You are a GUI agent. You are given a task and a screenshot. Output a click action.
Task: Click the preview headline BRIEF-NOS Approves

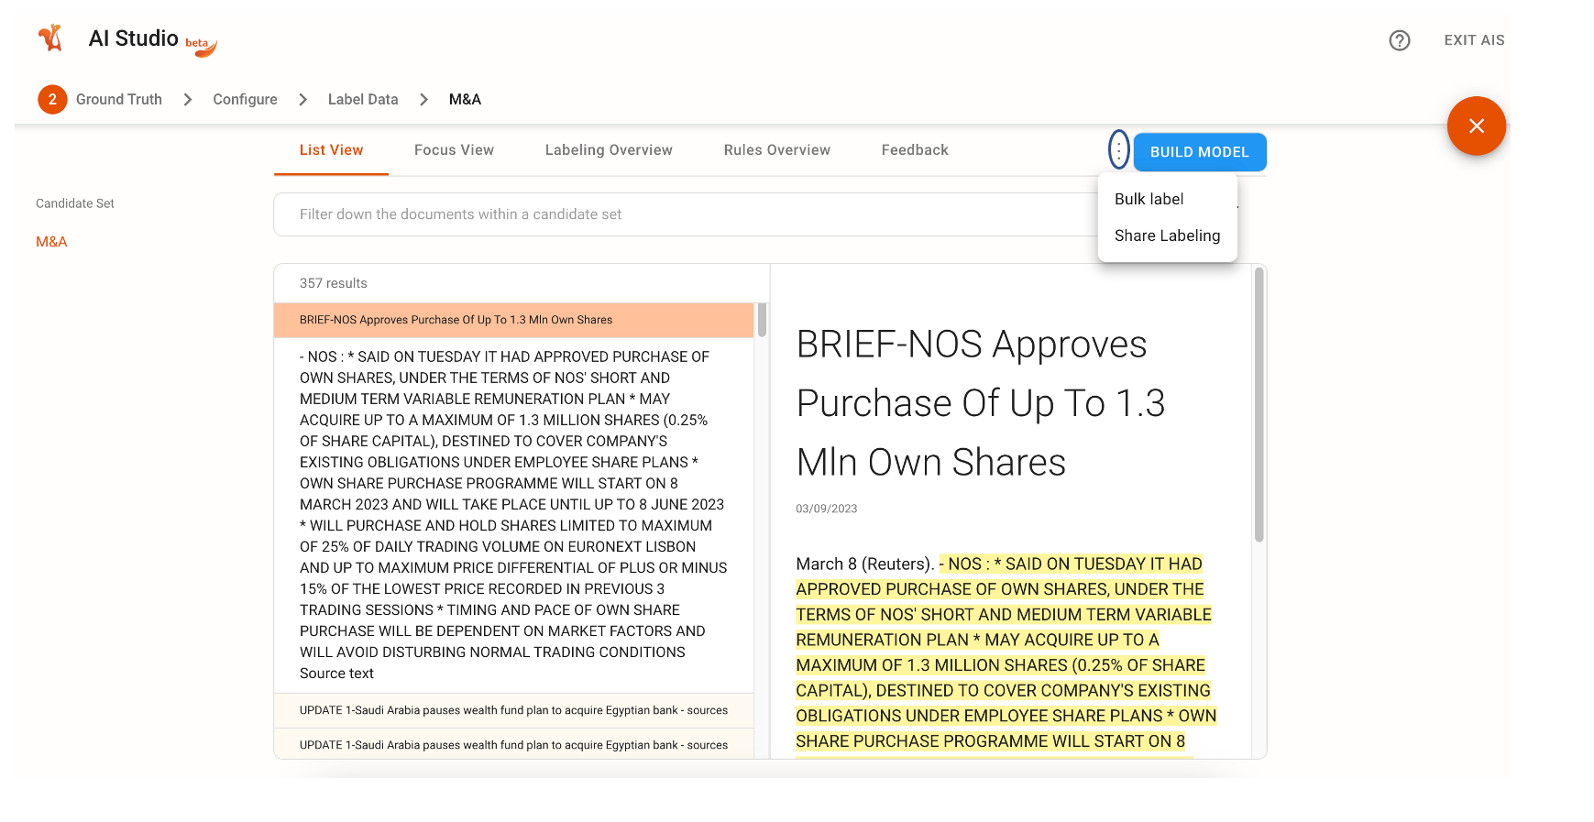[981, 403]
